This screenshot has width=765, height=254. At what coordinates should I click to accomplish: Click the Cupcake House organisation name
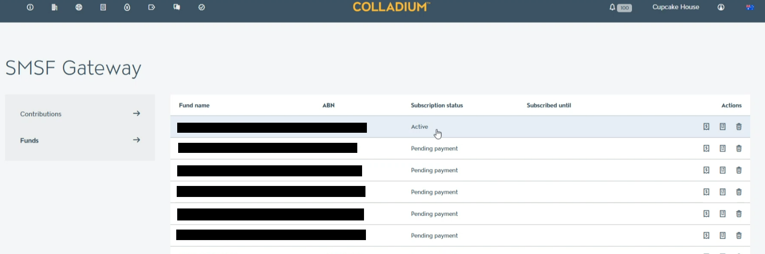(676, 7)
